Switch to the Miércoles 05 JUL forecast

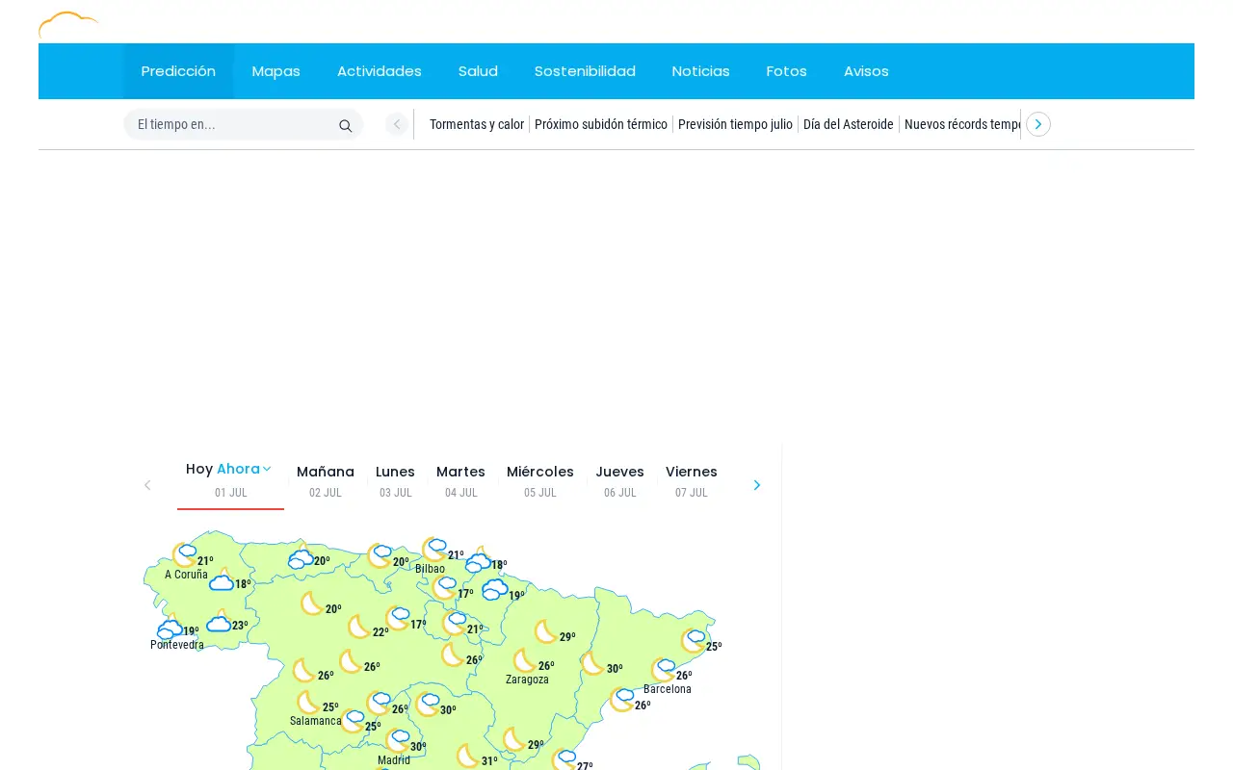coord(540,480)
